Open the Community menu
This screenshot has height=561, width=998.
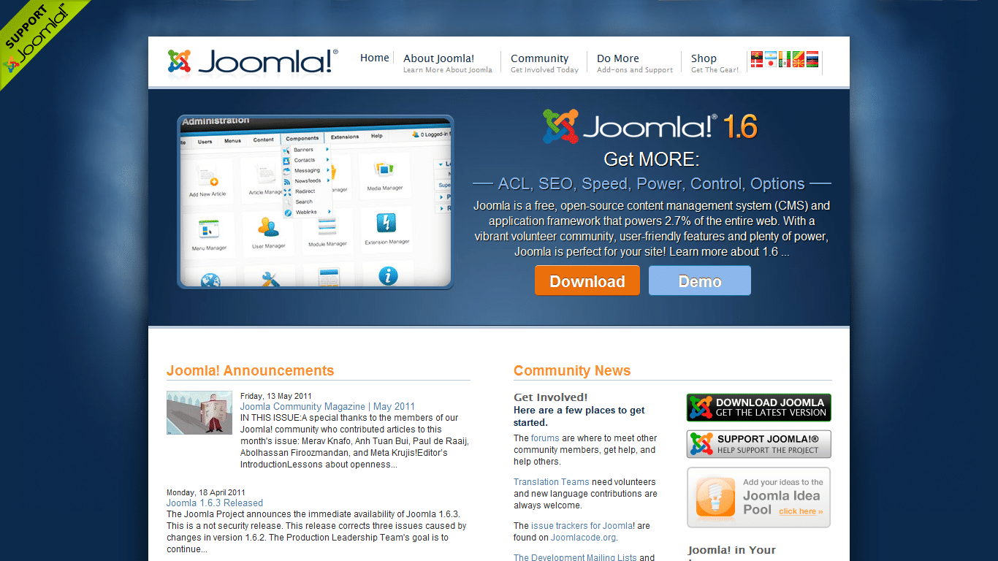coord(544,63)
